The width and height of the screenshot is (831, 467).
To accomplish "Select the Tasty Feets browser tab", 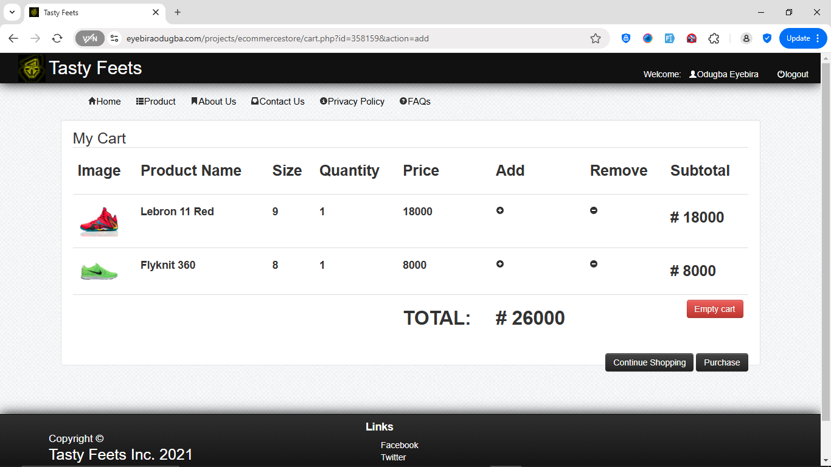I will (94, 12).
